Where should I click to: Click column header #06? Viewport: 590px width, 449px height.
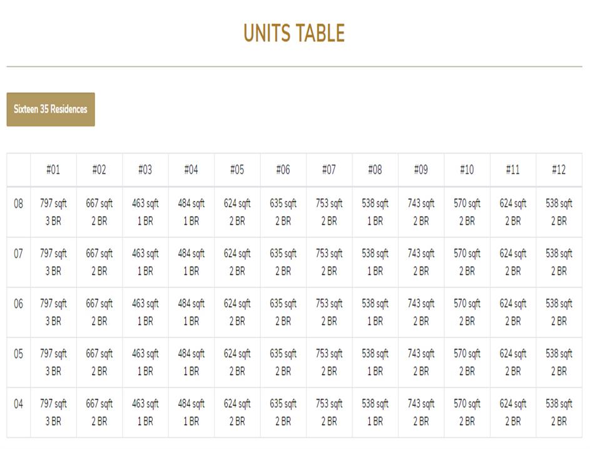[x=283, y=170]
